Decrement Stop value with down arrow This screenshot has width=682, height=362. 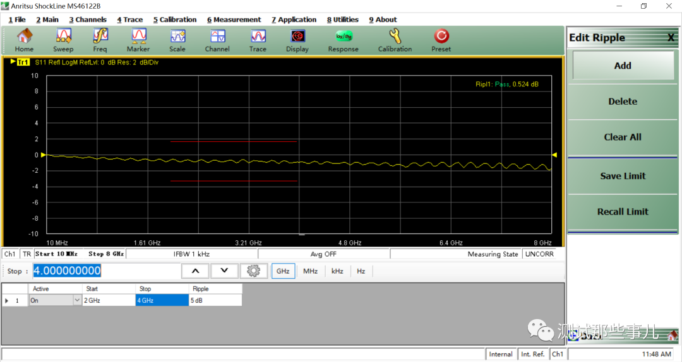(x=224, y=271)
